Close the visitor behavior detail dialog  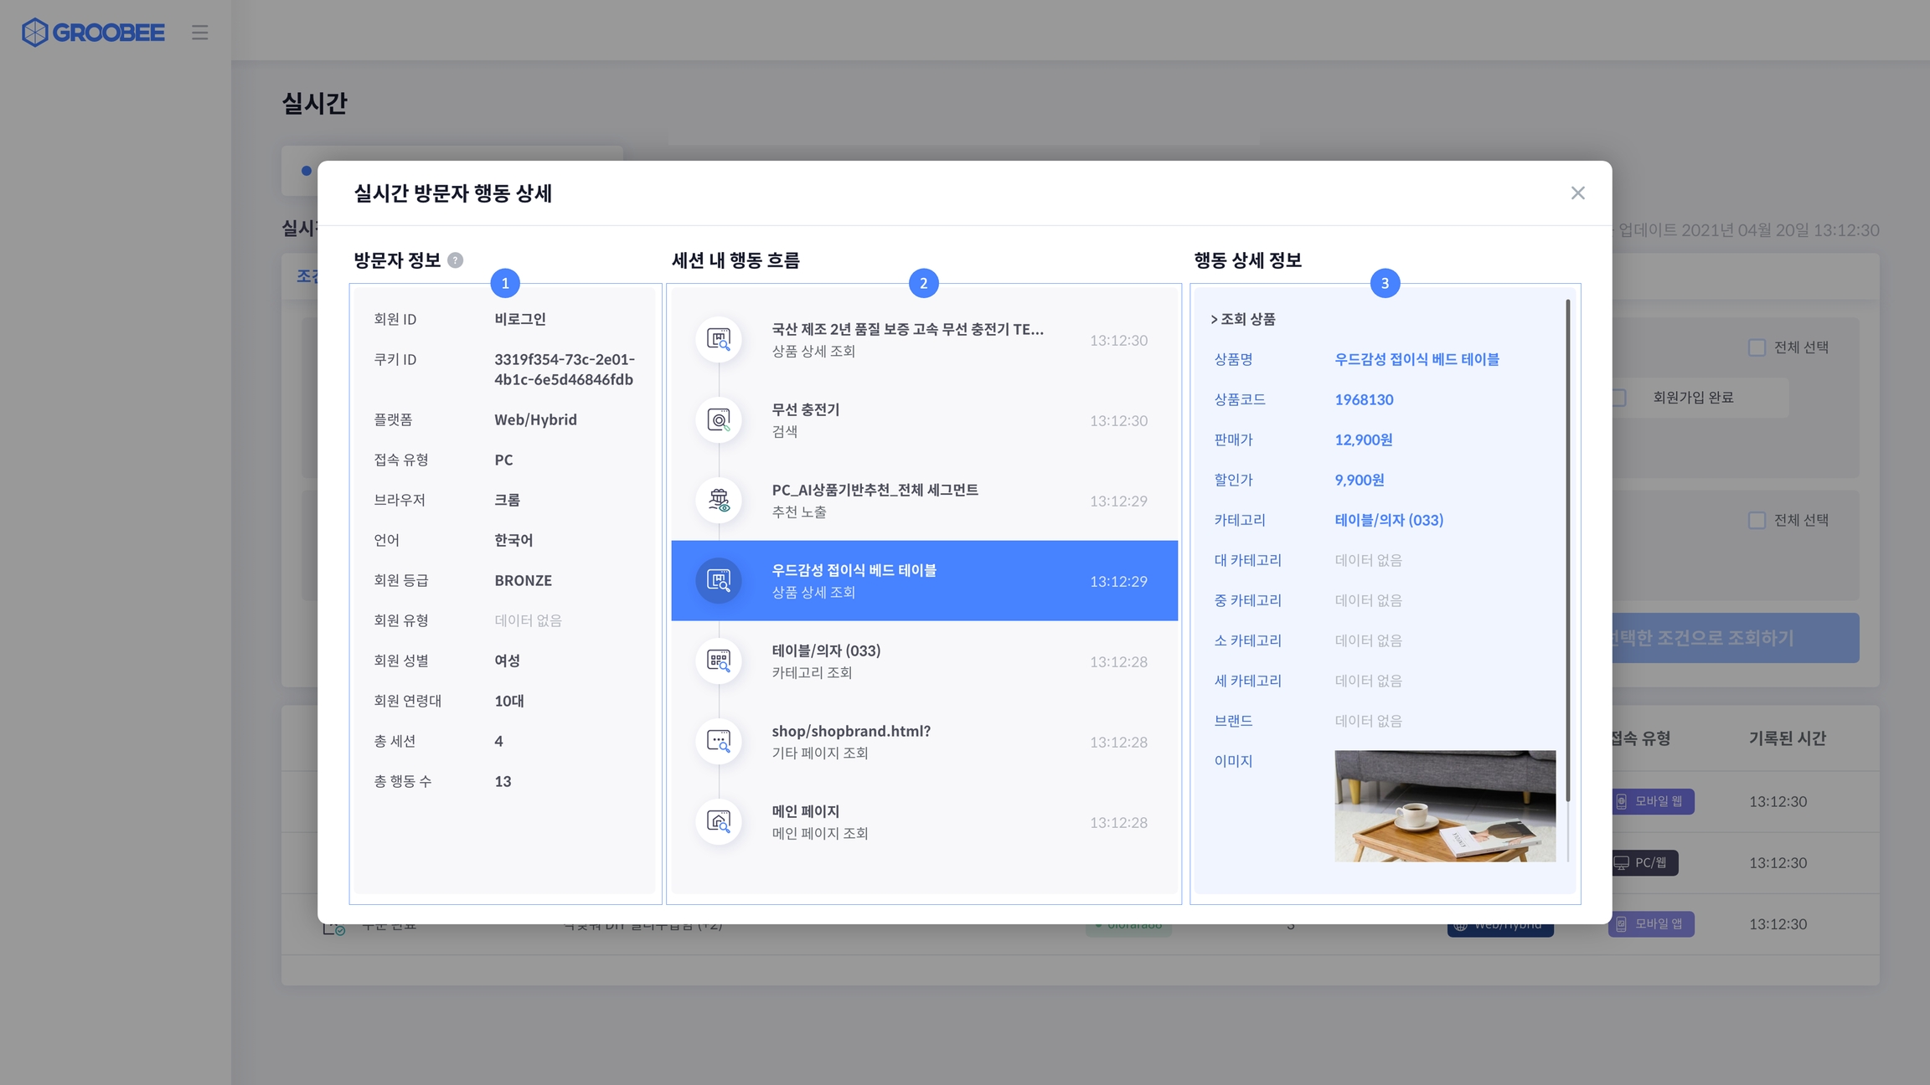(1577, 193)
